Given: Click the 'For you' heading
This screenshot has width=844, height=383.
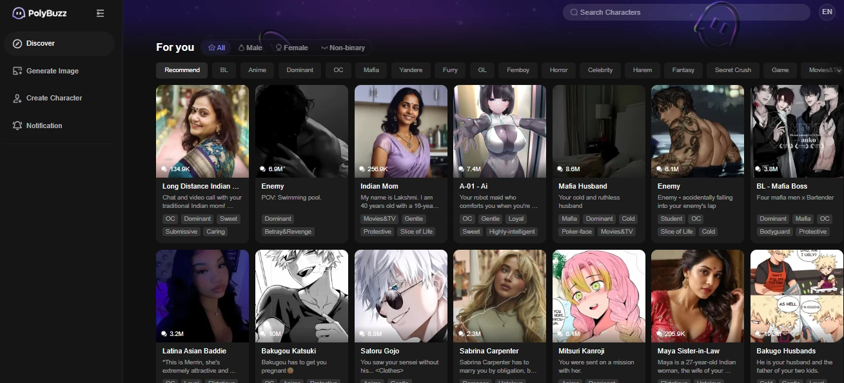Looking at the screenshot, I should [x=175, y=47].
